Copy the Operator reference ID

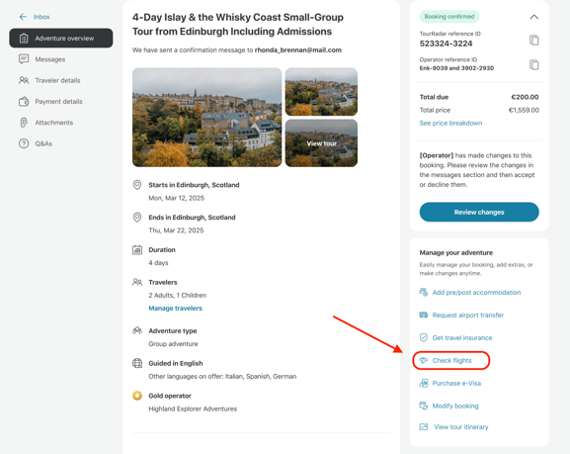(x=533, y=65)
